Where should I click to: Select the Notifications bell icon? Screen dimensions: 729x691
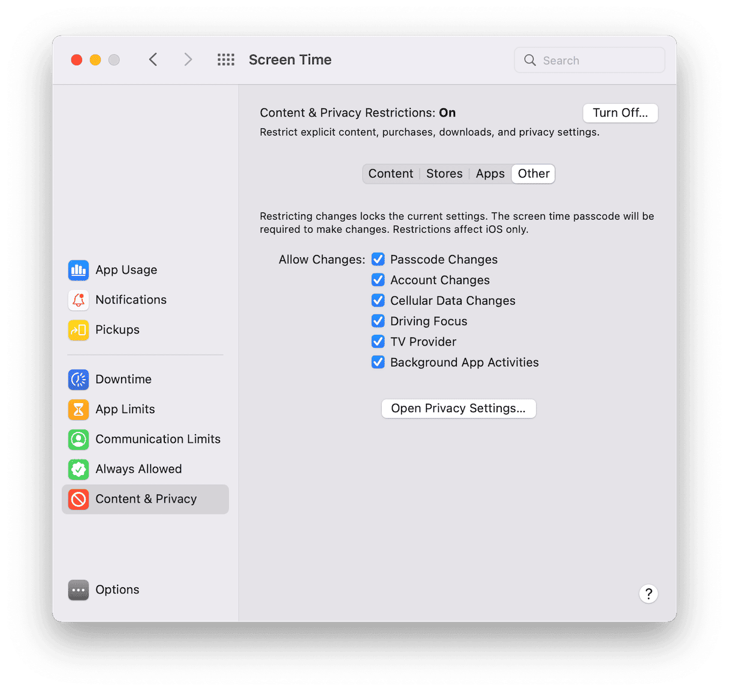coord(79,300)
